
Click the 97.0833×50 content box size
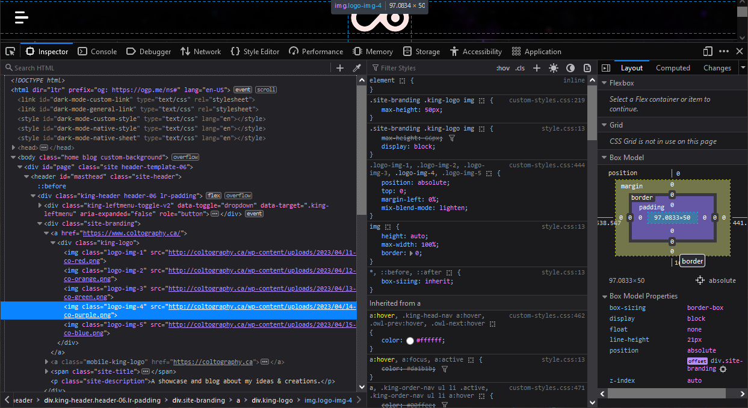pyautogui.click(x=672, y=218)
